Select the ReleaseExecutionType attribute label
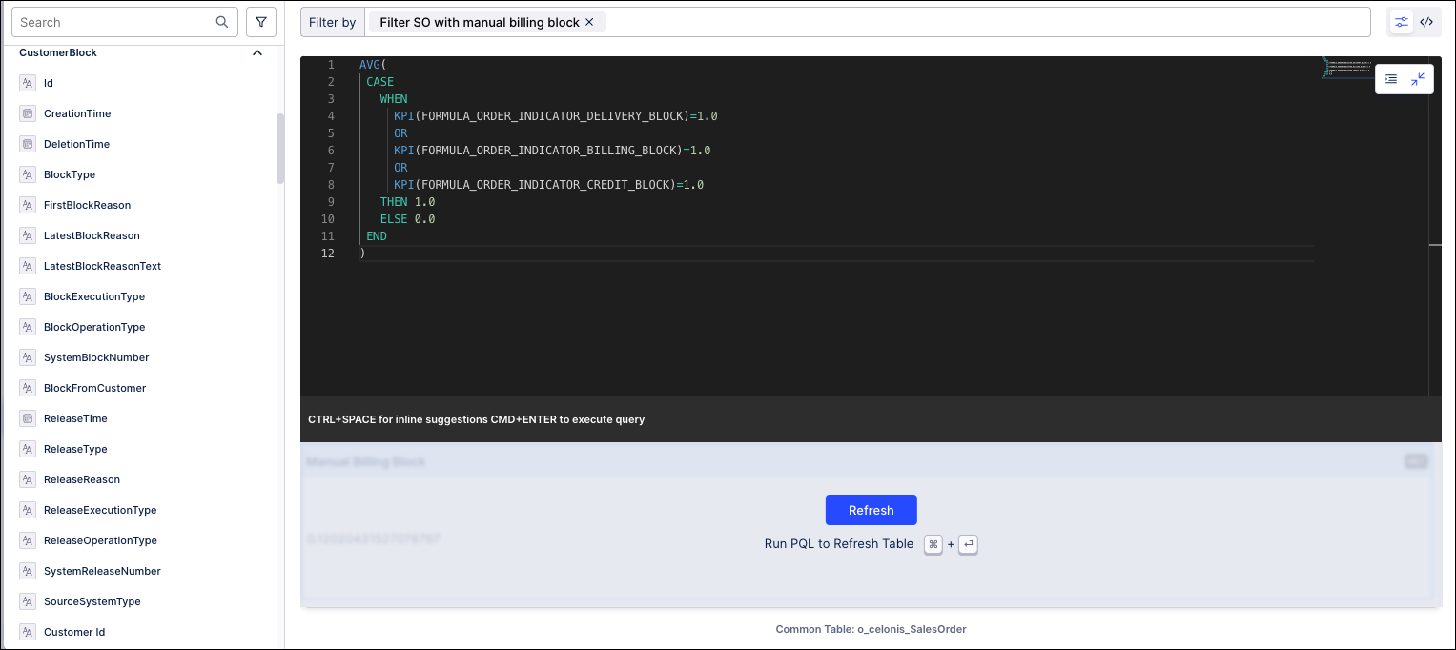 pyautogui.click(x=100, y=510)
